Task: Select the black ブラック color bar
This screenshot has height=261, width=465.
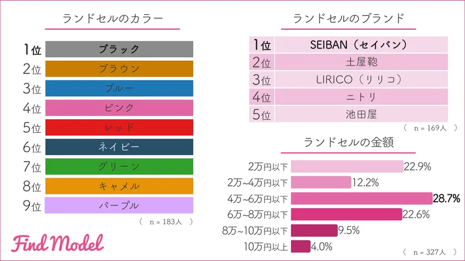Action: [x=119, y=49]
